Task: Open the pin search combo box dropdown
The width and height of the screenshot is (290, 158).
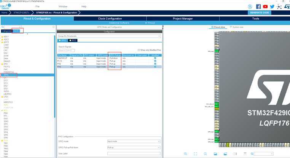Action: click(271, 154)
